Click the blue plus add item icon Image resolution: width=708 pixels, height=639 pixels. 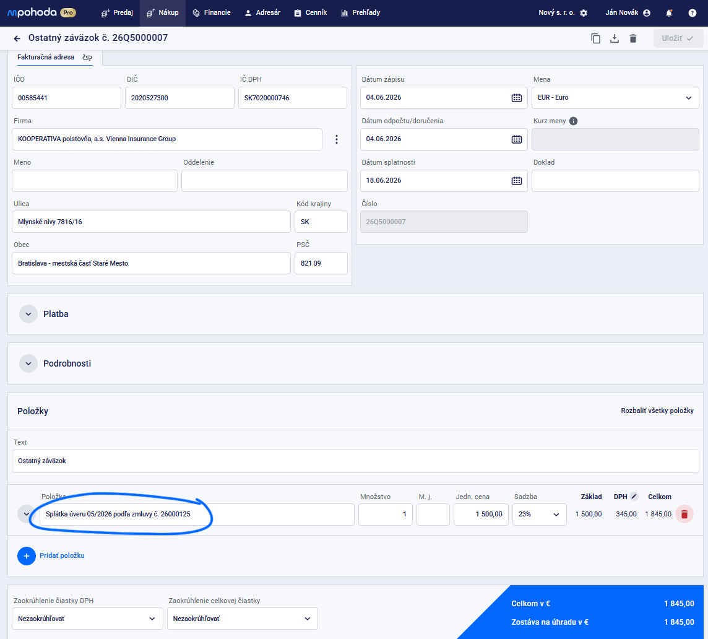click(x=27, y=556)
